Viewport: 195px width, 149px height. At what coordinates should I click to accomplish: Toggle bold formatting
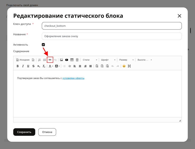[18, 66]
